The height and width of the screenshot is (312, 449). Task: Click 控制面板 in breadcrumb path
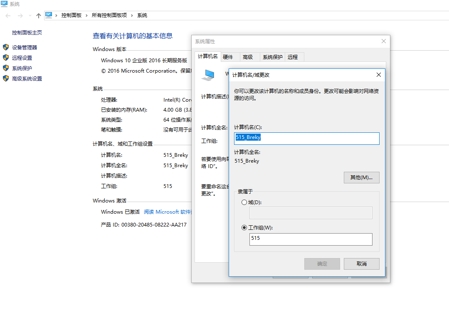pos(72,15)
